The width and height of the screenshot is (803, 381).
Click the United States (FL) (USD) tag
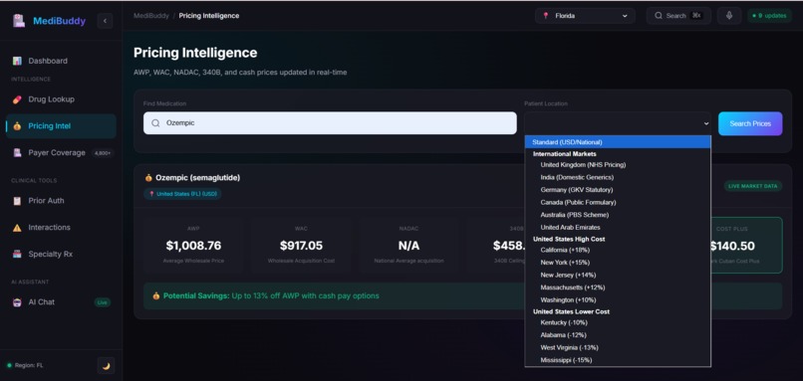coord(183,194)
